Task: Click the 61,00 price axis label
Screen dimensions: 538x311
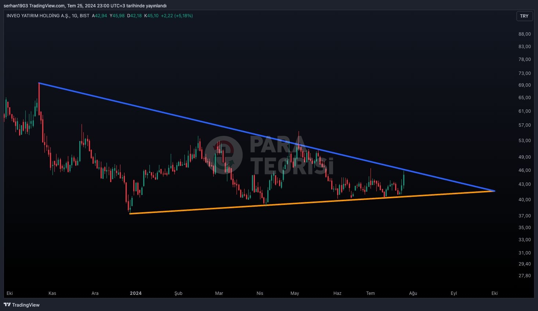Action: tap(524, 111)
